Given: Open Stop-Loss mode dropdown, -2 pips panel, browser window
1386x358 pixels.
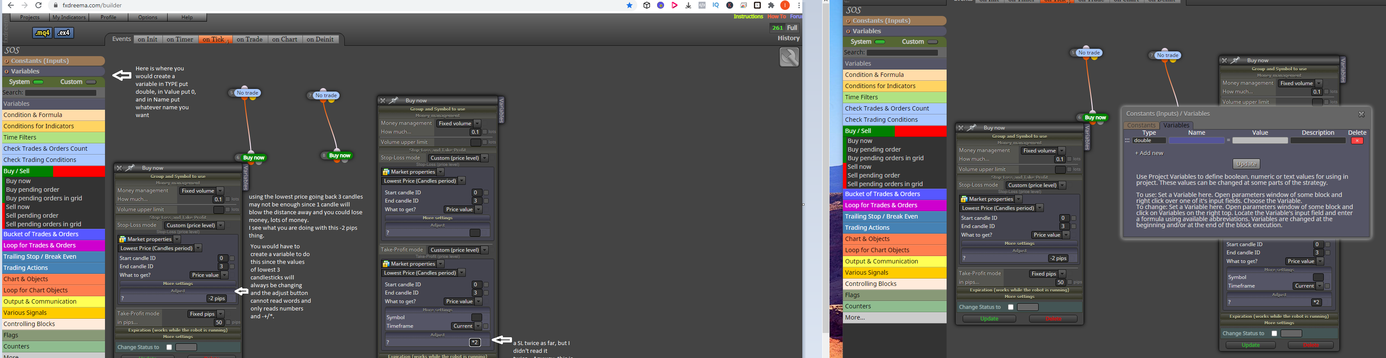Looking at the screenshot, I should pyautogui.click(x=194, y=225).
